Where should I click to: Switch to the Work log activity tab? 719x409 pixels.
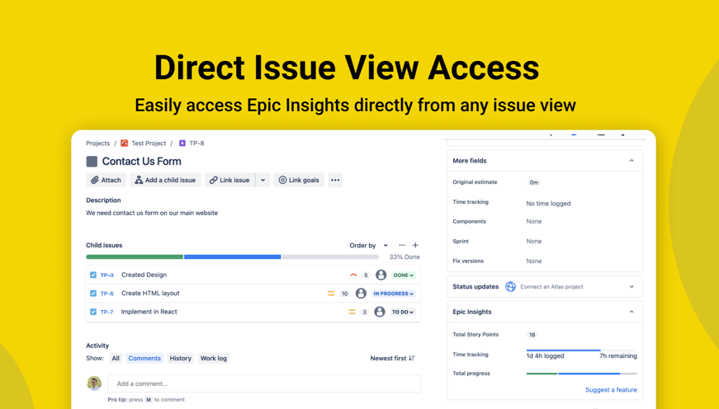click(213, 358)
